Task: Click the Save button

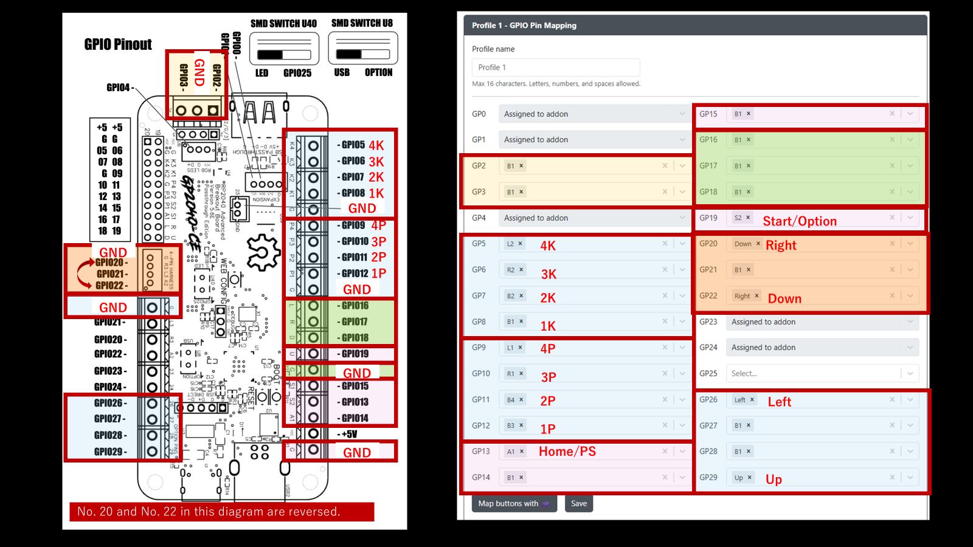Action: [x=579, y=503]
